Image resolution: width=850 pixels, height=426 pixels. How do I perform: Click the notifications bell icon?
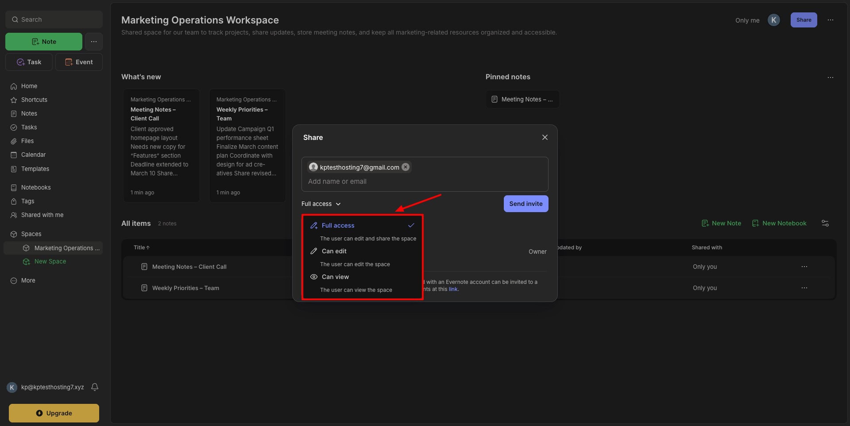coord(95,387)
